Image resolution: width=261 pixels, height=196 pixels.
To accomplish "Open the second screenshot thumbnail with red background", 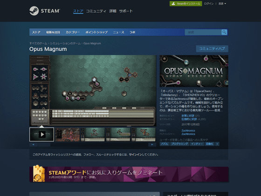I will [67, 134].
